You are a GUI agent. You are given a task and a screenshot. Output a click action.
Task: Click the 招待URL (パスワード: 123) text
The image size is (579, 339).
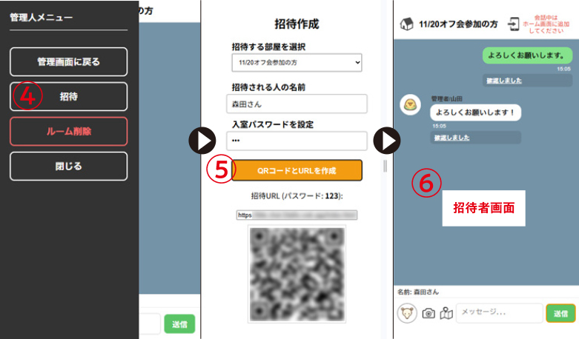point(297,196)
